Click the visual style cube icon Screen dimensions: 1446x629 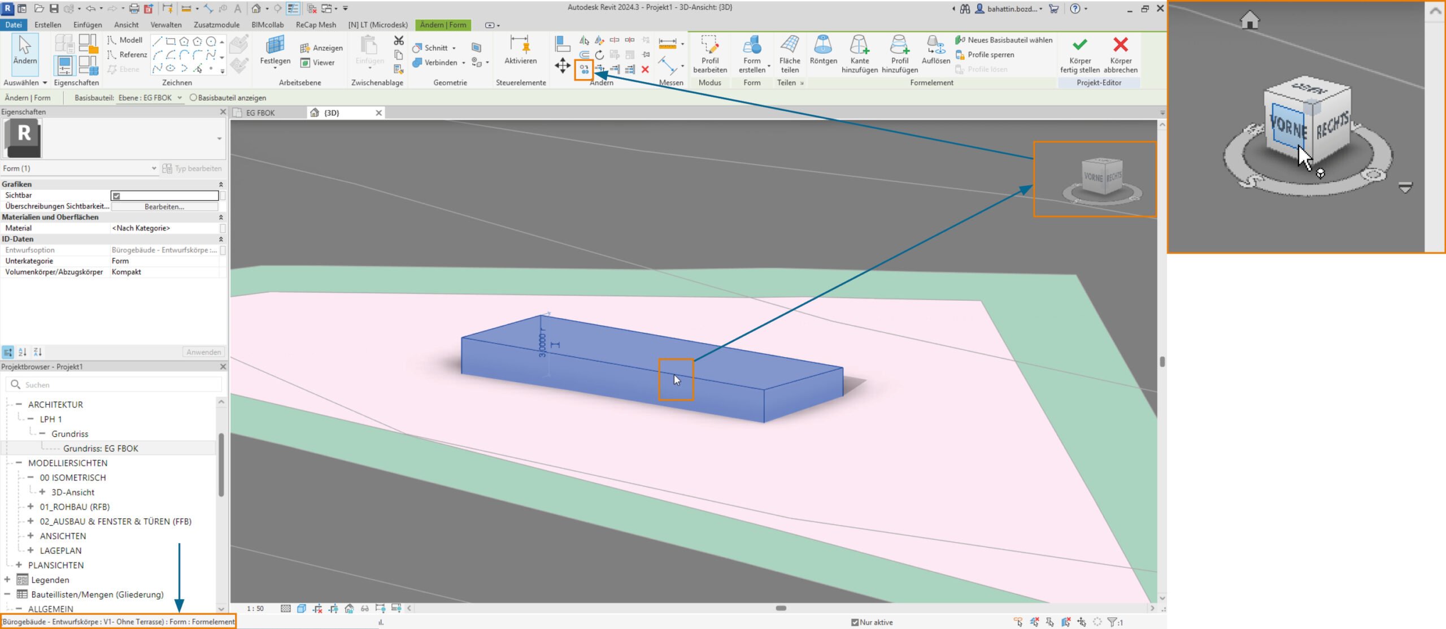click(302, 609)
